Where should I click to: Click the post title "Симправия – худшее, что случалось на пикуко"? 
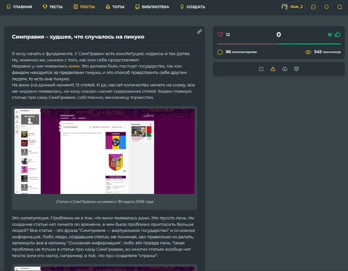78,37
